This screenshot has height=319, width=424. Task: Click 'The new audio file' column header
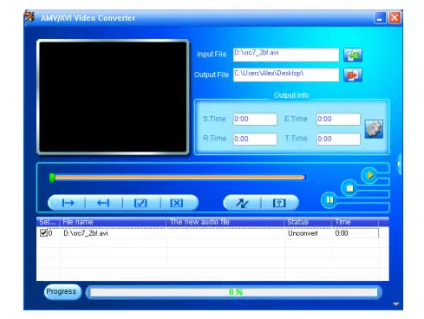pos(225,222)
